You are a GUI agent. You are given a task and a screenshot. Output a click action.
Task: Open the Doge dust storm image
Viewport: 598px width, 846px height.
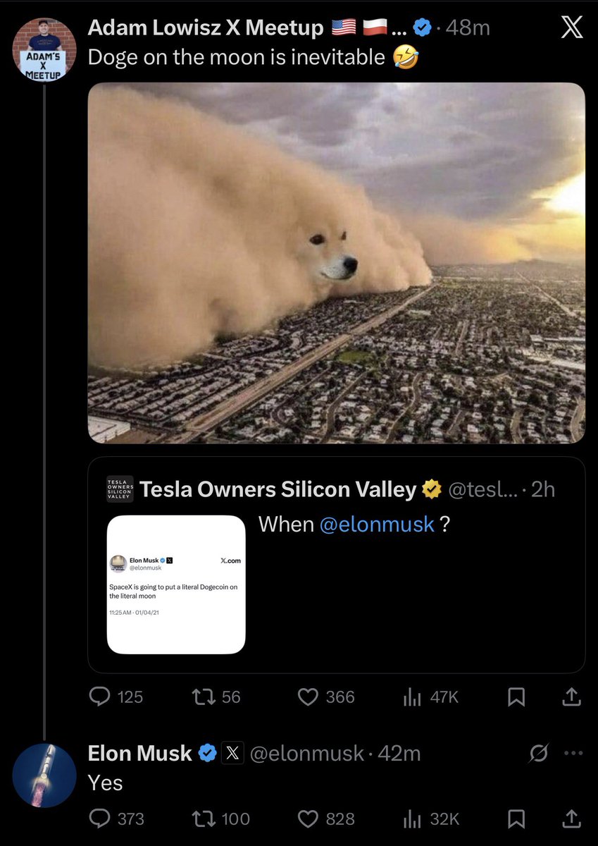pyautogui.click(x=336, y=263)
